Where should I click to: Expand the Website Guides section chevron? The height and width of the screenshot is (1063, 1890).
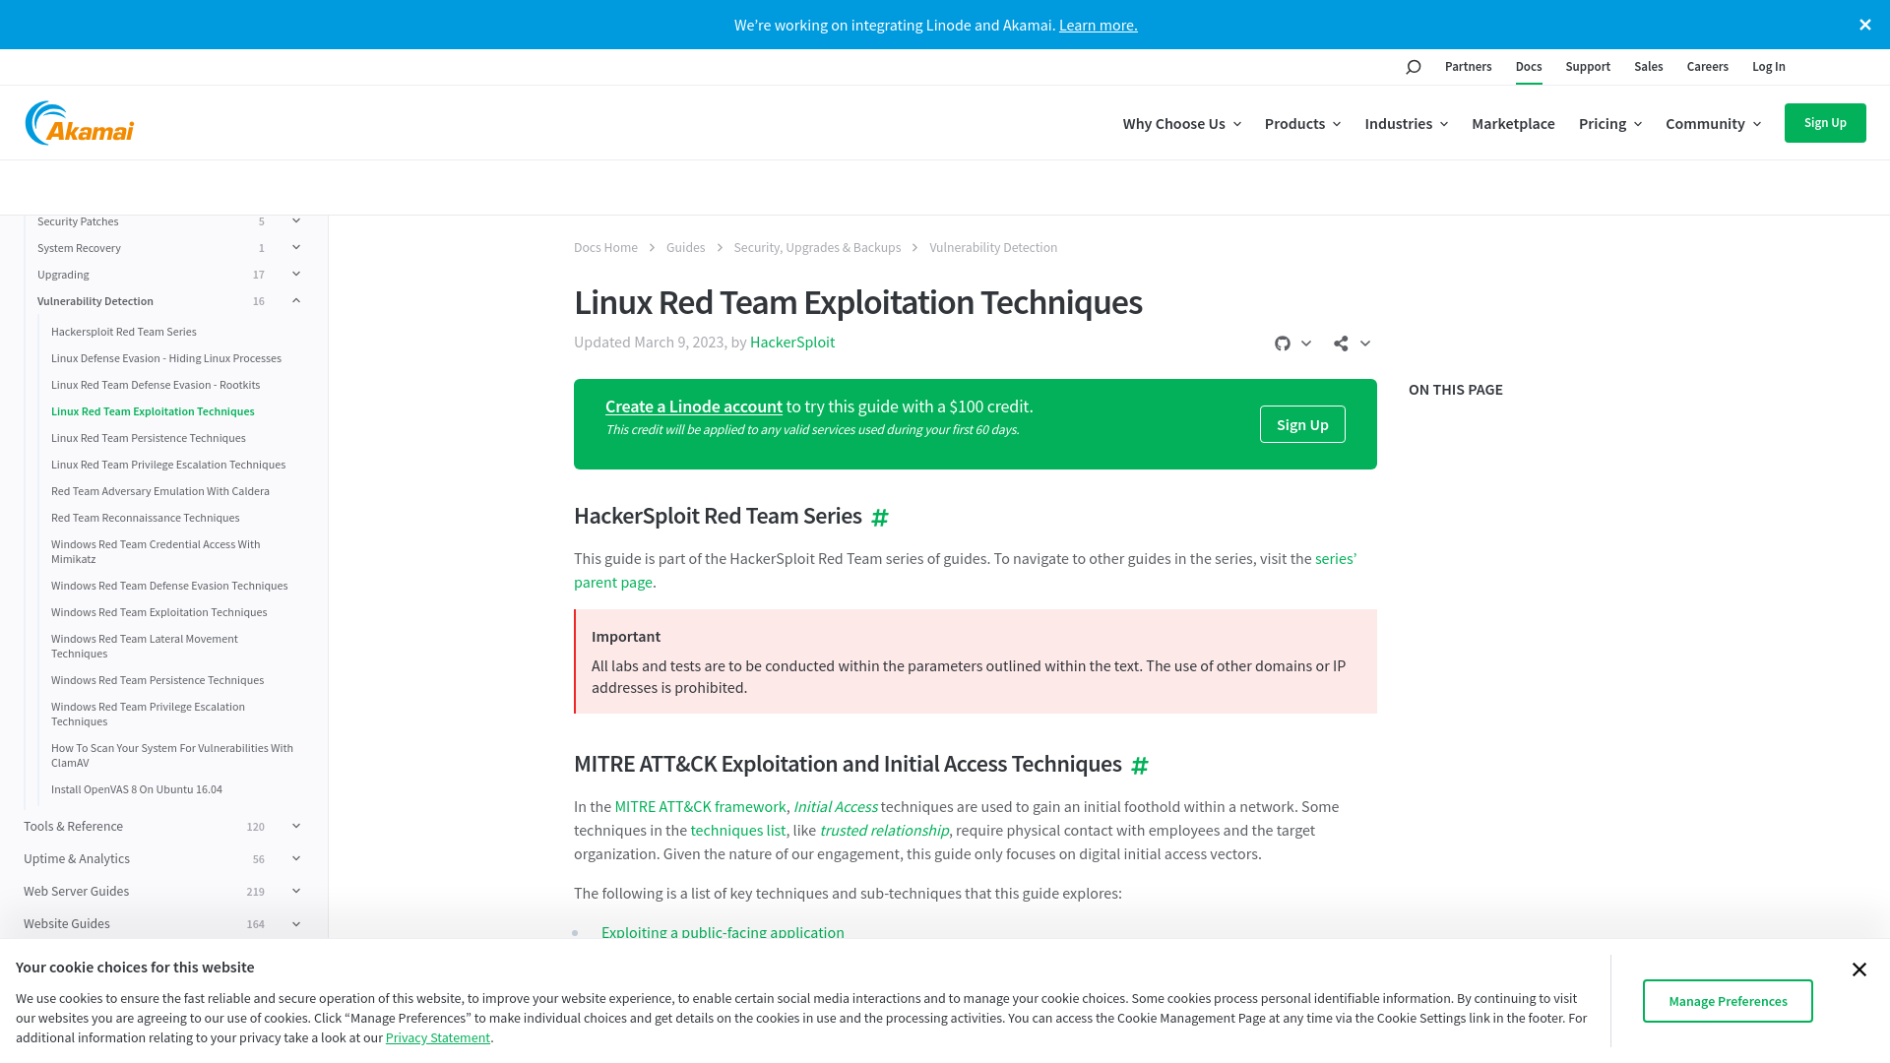pos(296,924)
